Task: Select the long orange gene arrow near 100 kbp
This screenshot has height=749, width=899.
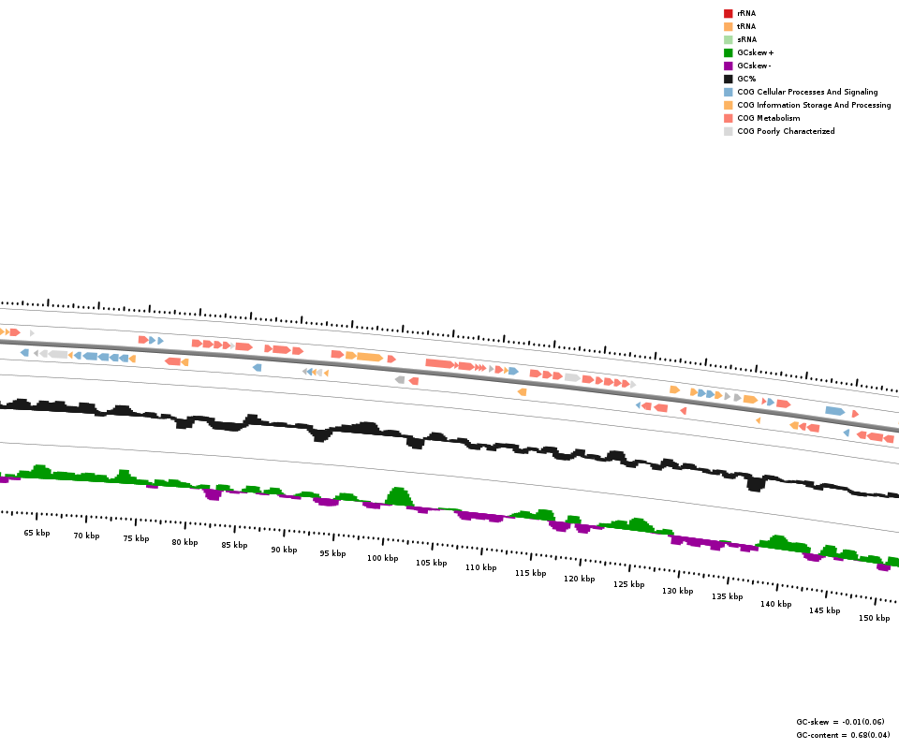Action: tap(369, 357)
